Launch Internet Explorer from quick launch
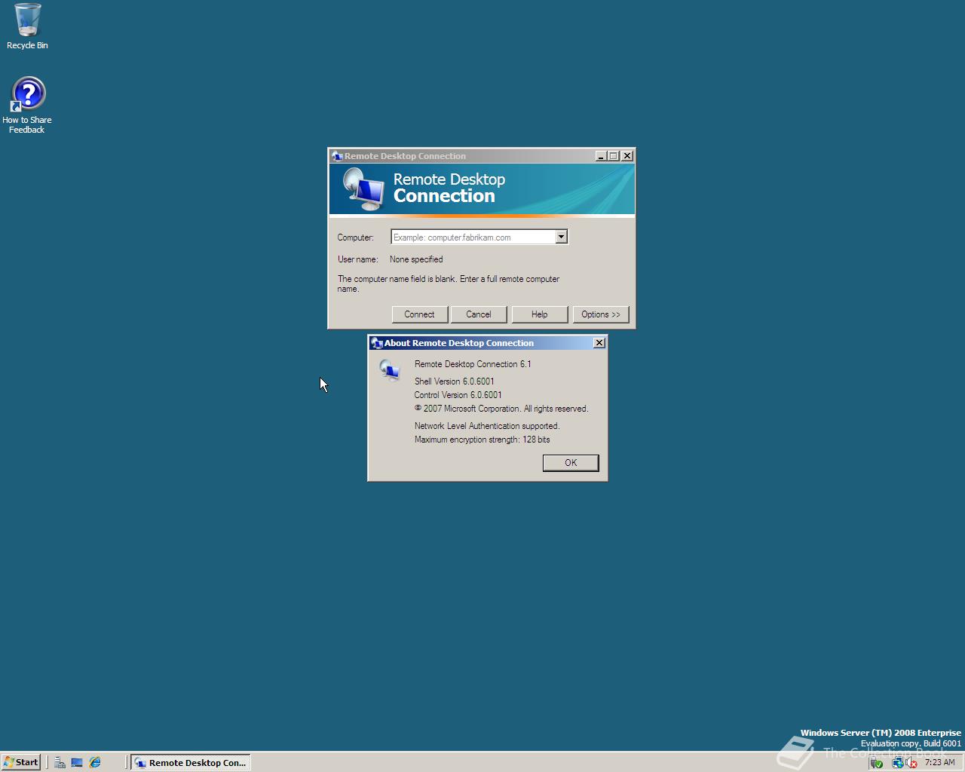 point(95,762)
